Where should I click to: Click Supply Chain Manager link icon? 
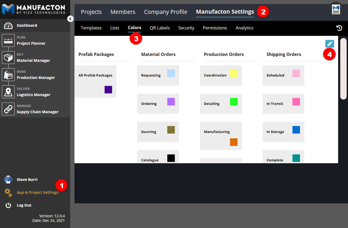click(x=8, y=109)
